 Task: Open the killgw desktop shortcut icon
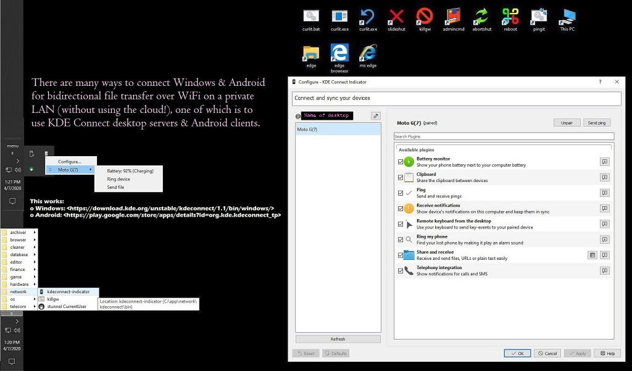pos(425,20)
